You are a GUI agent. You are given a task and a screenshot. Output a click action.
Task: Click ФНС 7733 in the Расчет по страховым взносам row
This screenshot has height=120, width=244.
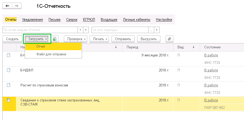(x=212, y=93)
